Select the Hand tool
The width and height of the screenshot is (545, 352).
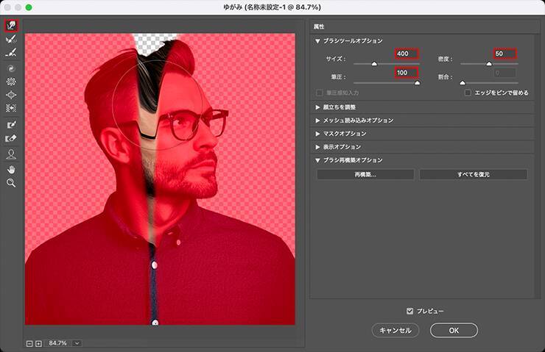click(11, 168)
